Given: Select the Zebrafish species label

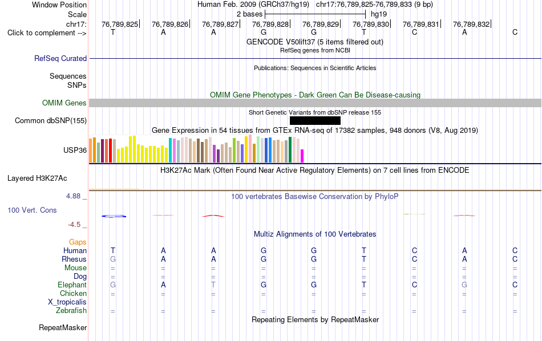Looking at the screenshot, I should (x=71, y=310).
